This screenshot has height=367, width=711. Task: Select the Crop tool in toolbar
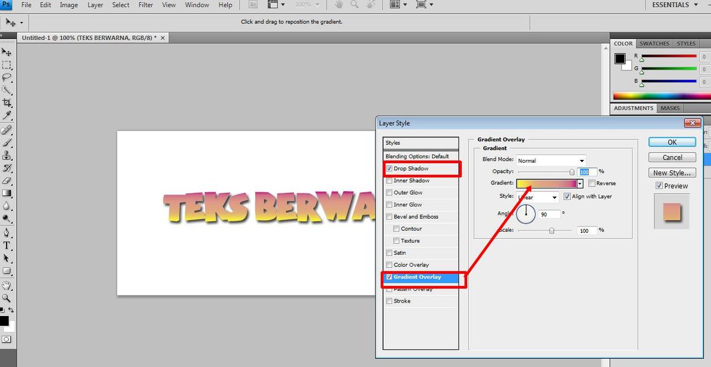point(7,103)
